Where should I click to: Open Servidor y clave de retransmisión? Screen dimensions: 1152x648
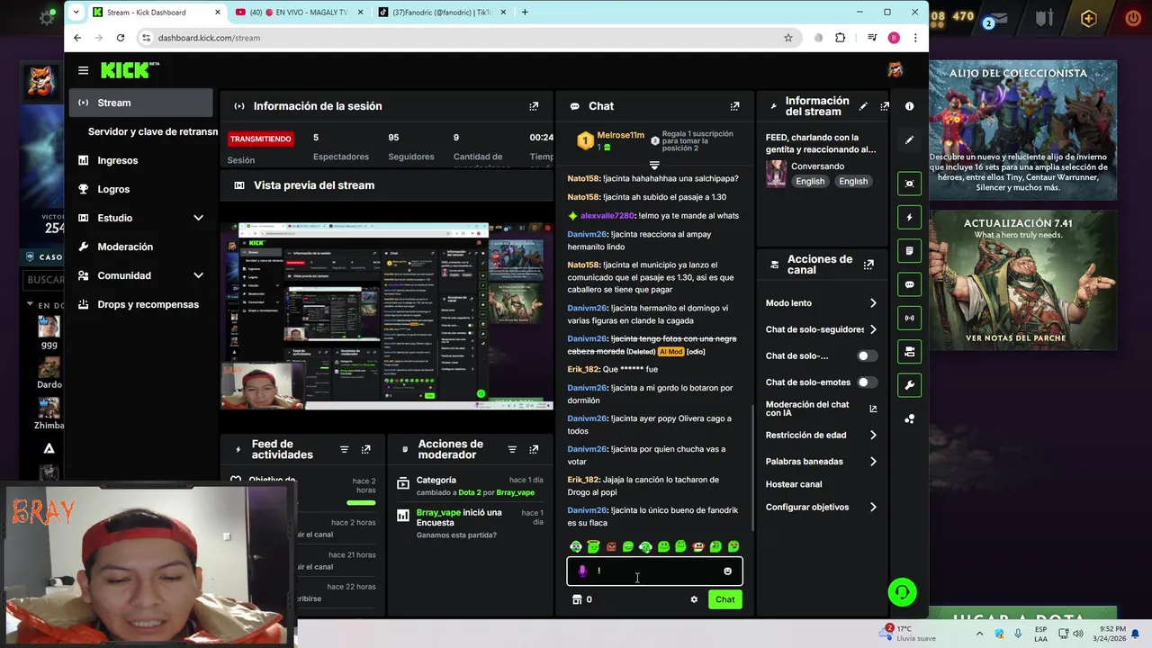(152, 131)
